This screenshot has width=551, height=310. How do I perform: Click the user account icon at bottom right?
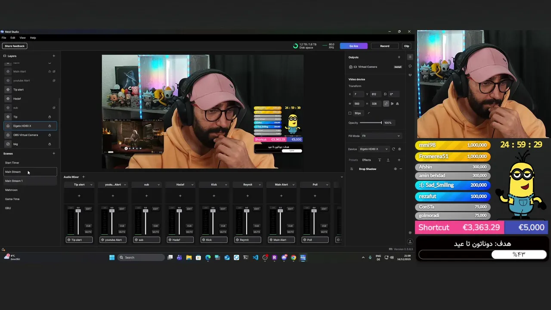(x=410, y=242)
